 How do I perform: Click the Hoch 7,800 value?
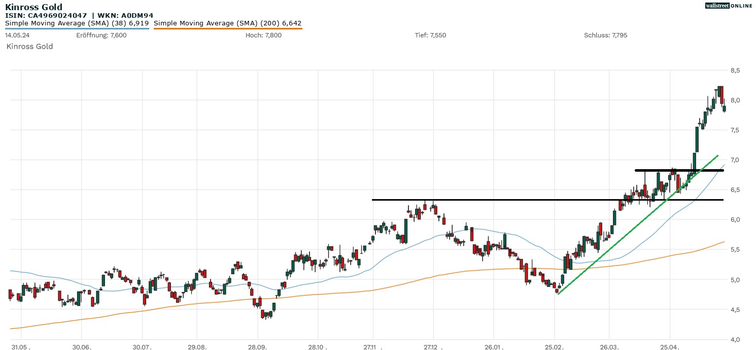(x=263, y=35)
